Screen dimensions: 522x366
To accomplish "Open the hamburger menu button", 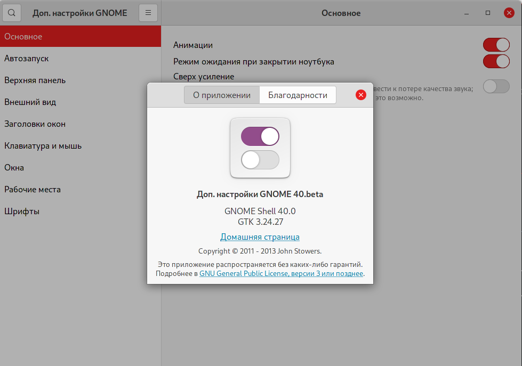I will coord(148,13).
